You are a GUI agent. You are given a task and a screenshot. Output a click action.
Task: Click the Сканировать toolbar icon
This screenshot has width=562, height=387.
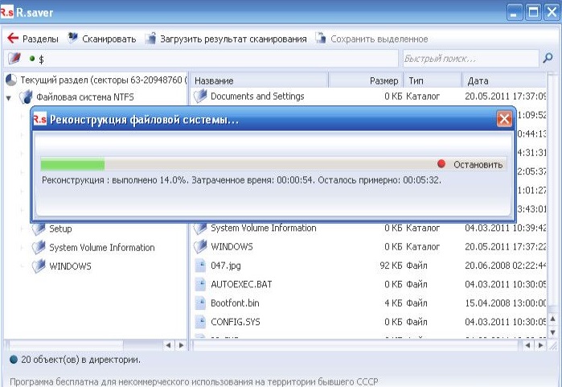[72, 38]
